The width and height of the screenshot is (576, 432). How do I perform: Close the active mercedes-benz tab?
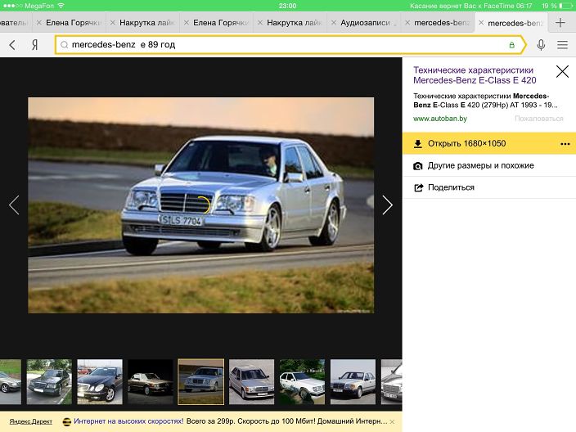(x=481, y=23)
